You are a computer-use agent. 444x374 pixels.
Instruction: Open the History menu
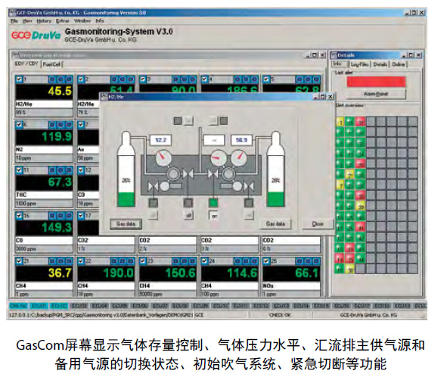44,21
